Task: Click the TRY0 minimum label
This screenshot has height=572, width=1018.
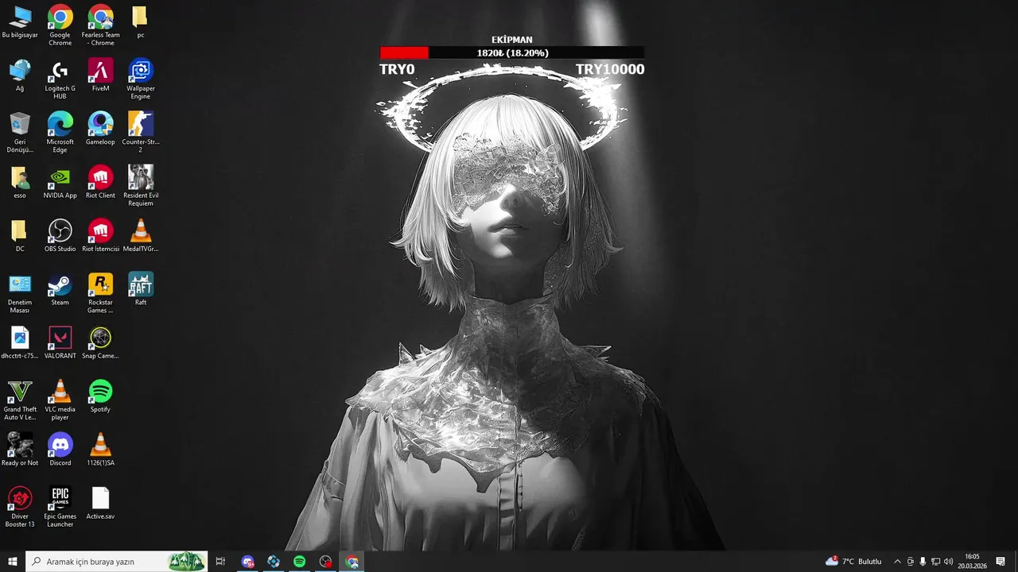Action: click(x=397, y=69)
